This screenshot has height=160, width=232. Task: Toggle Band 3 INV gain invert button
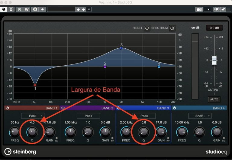pos(168,138)
